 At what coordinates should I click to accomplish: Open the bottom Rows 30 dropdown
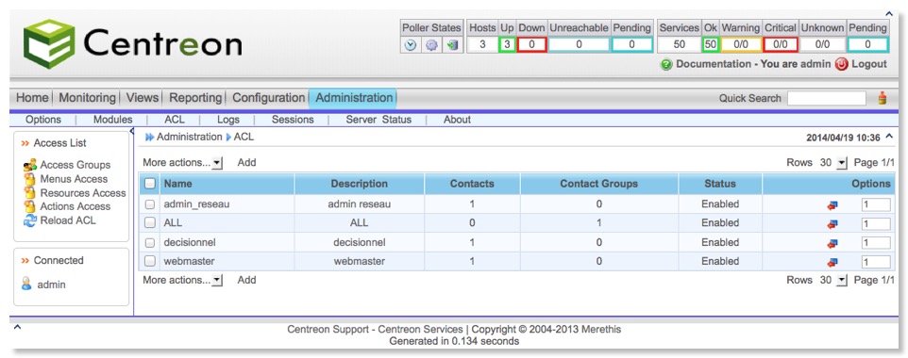pos(833,281)
